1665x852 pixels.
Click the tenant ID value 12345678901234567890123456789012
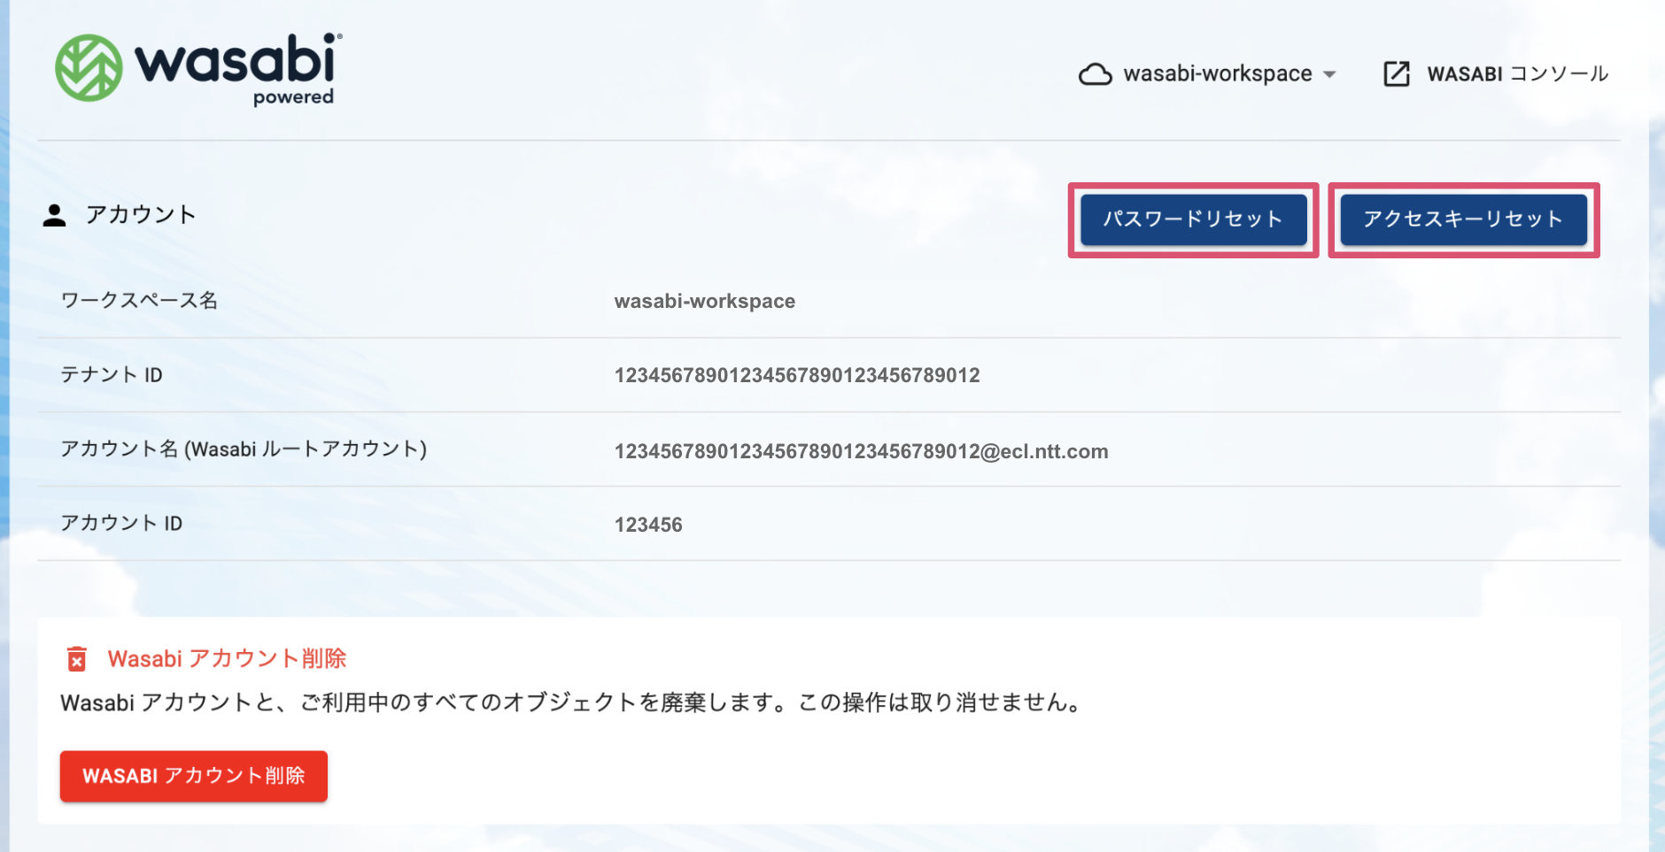pos(797,376)
